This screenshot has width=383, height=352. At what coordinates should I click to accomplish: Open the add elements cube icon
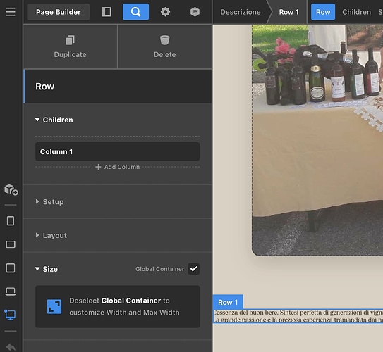[x=11, y=189]
